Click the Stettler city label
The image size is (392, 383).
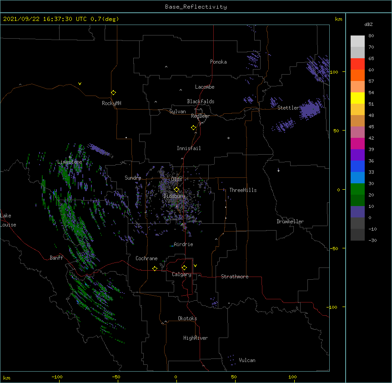(x=288, y=108)
